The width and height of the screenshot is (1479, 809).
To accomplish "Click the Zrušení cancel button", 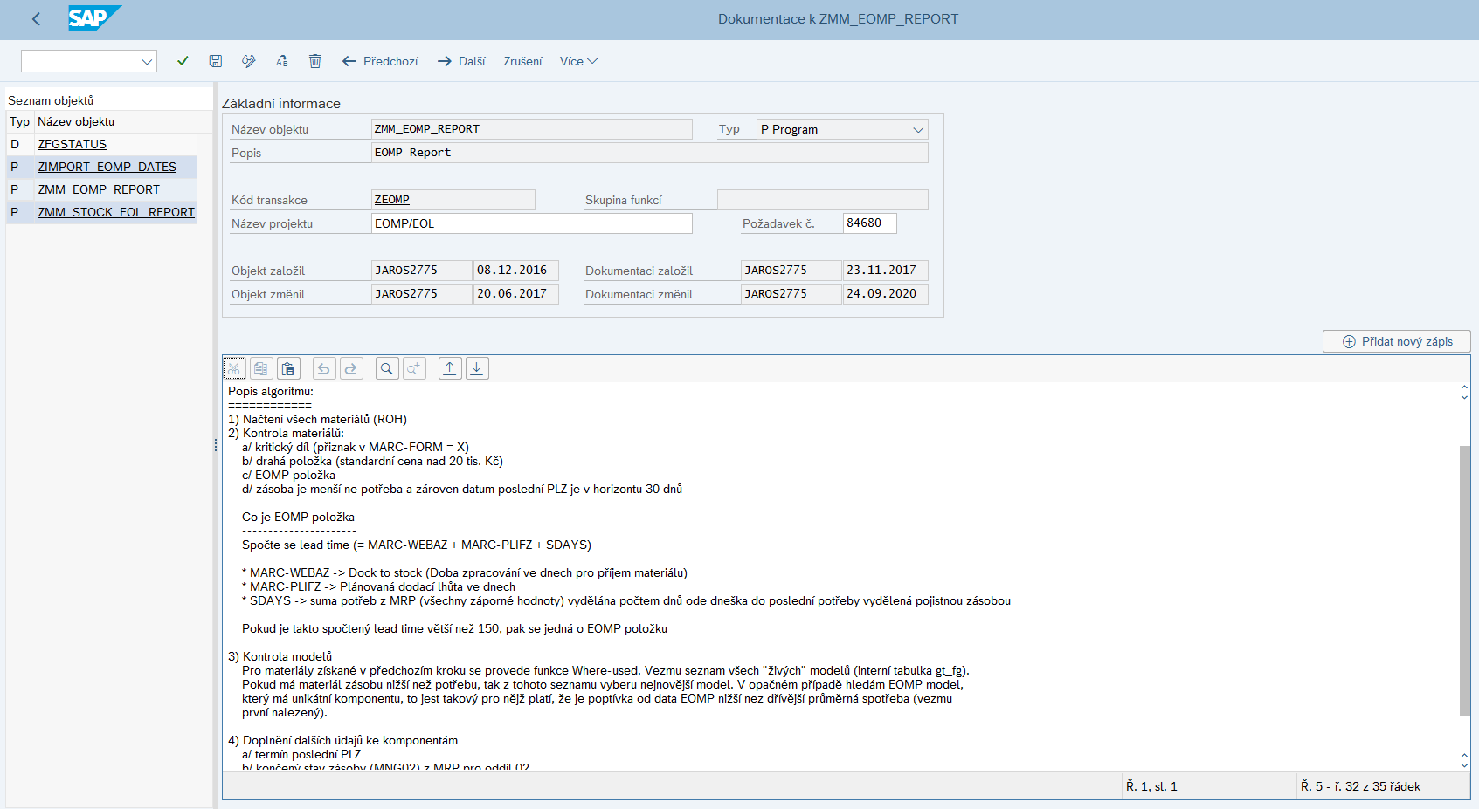I will click(x=522, y=61).
